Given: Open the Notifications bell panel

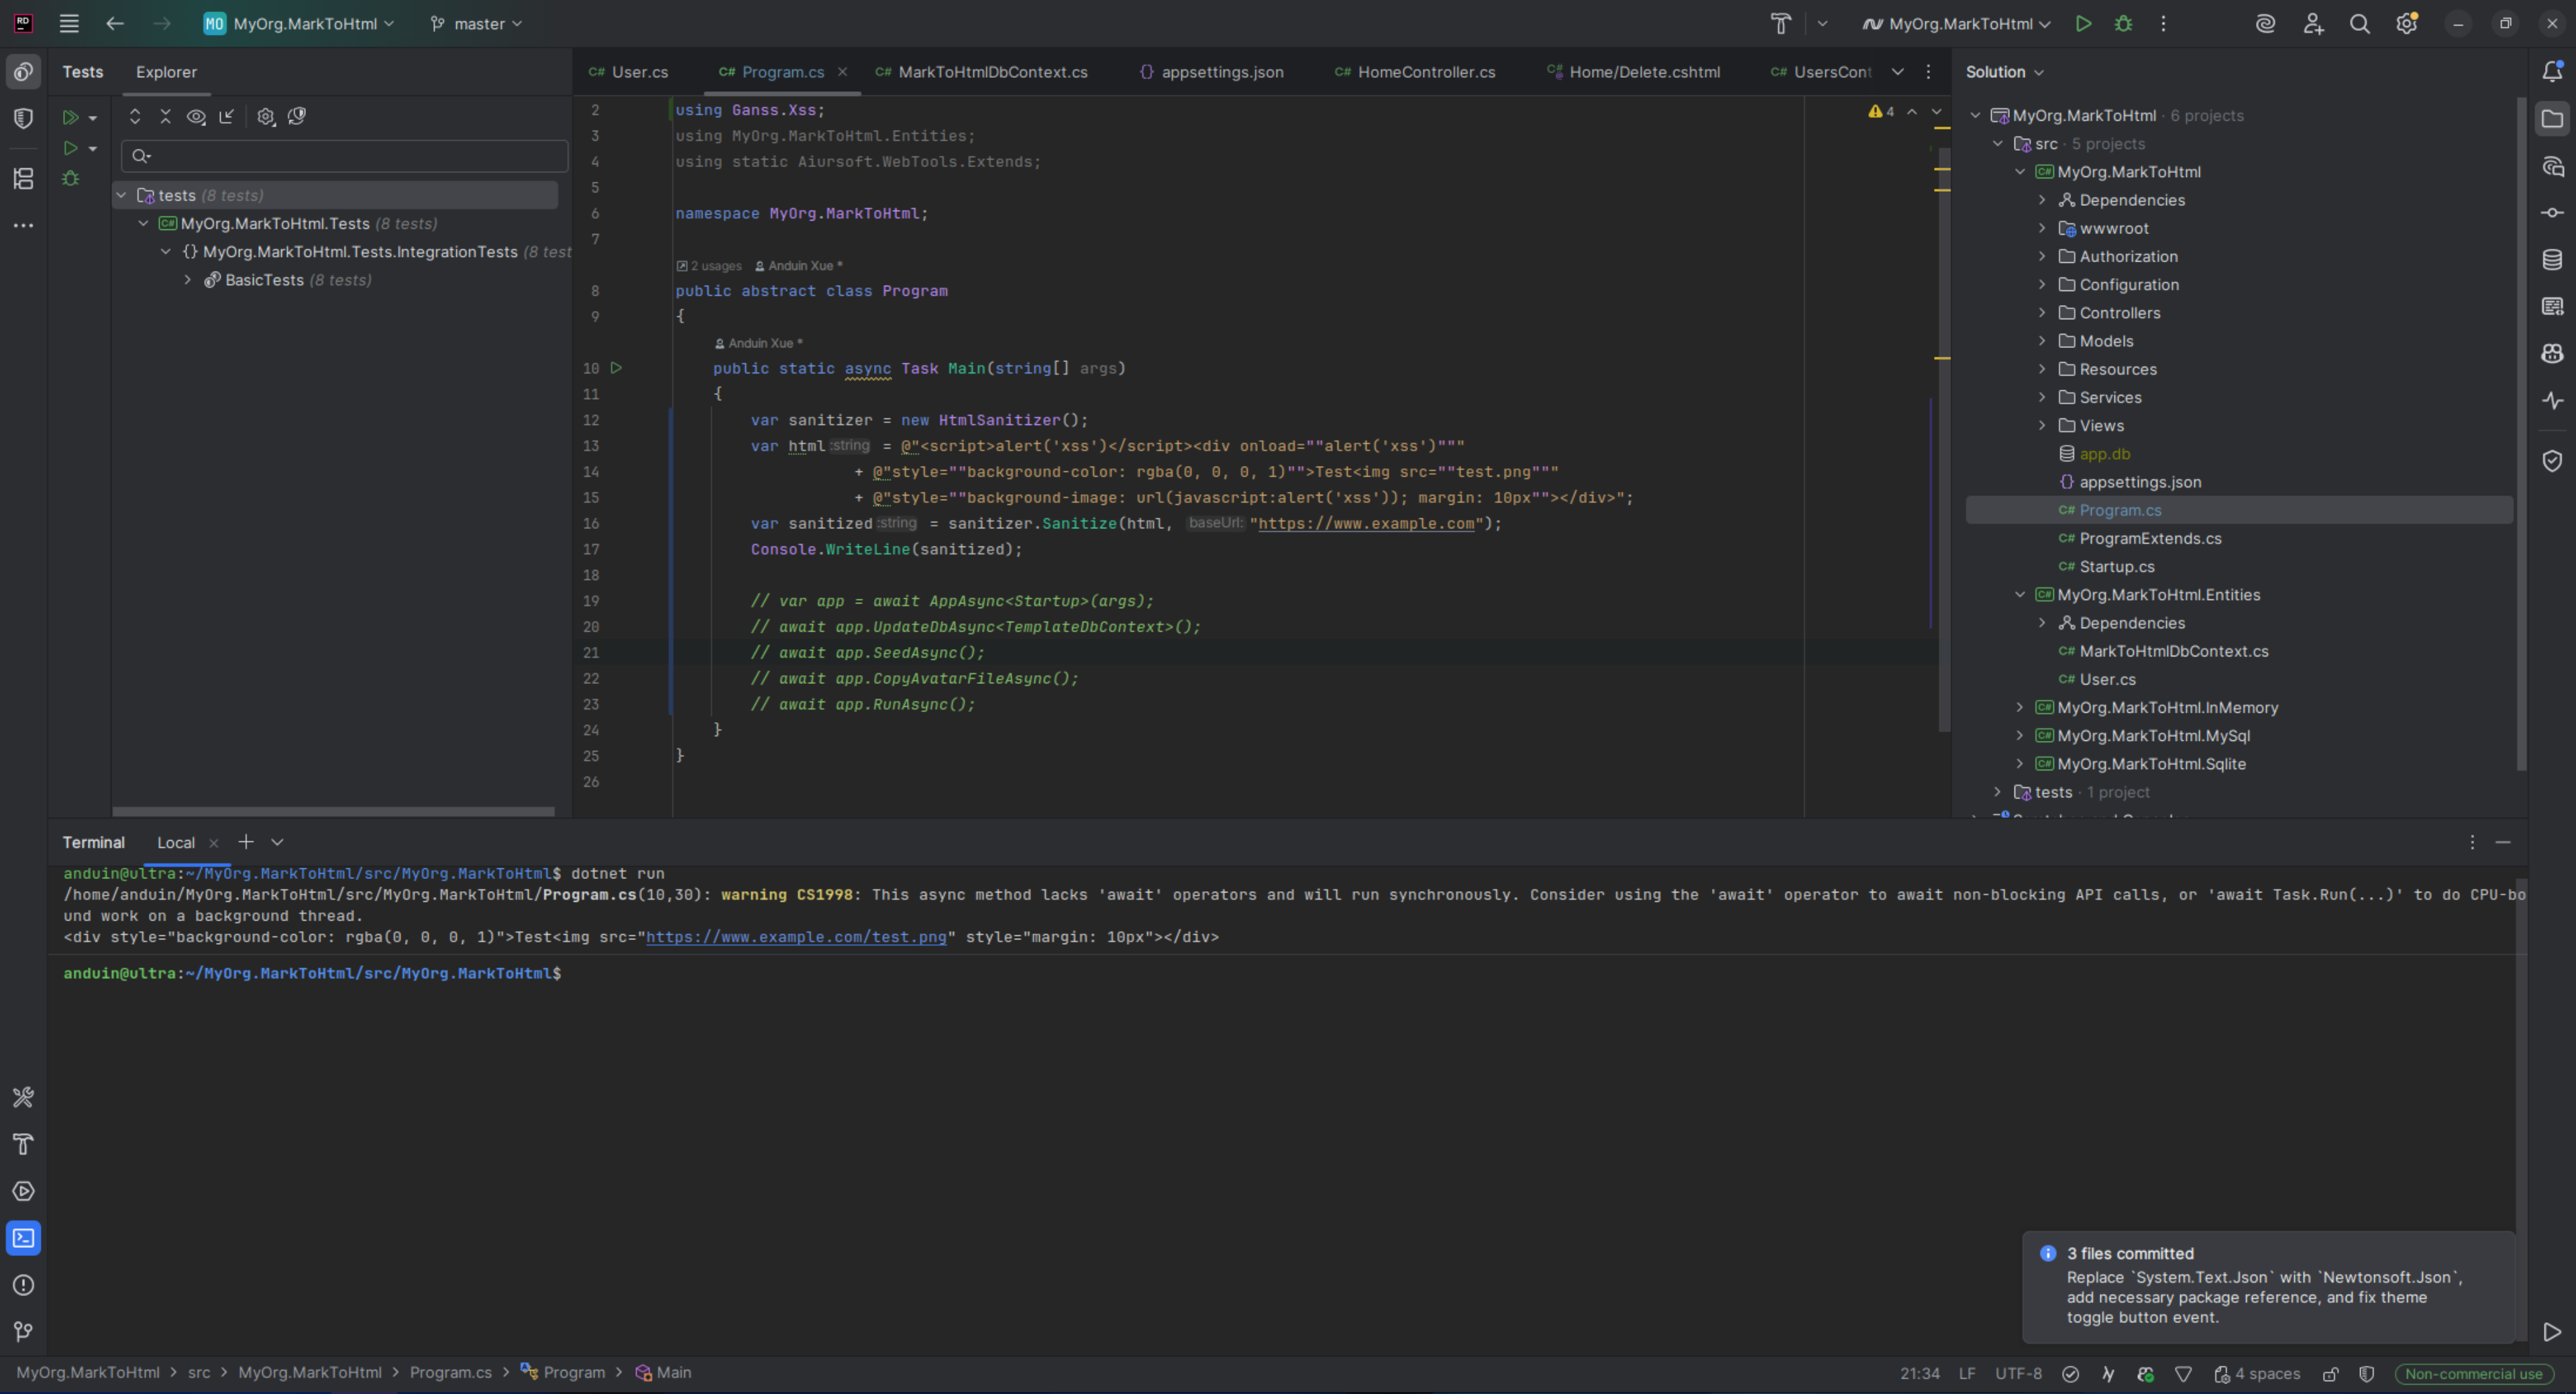Looking at the screenshot, I should (2552, 72).
